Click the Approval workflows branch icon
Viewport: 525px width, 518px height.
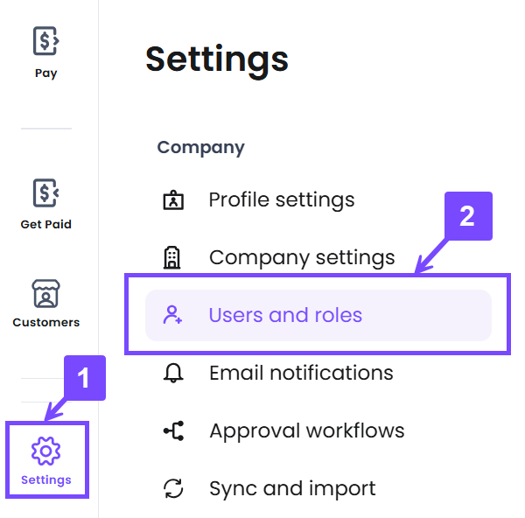(173, 430)
